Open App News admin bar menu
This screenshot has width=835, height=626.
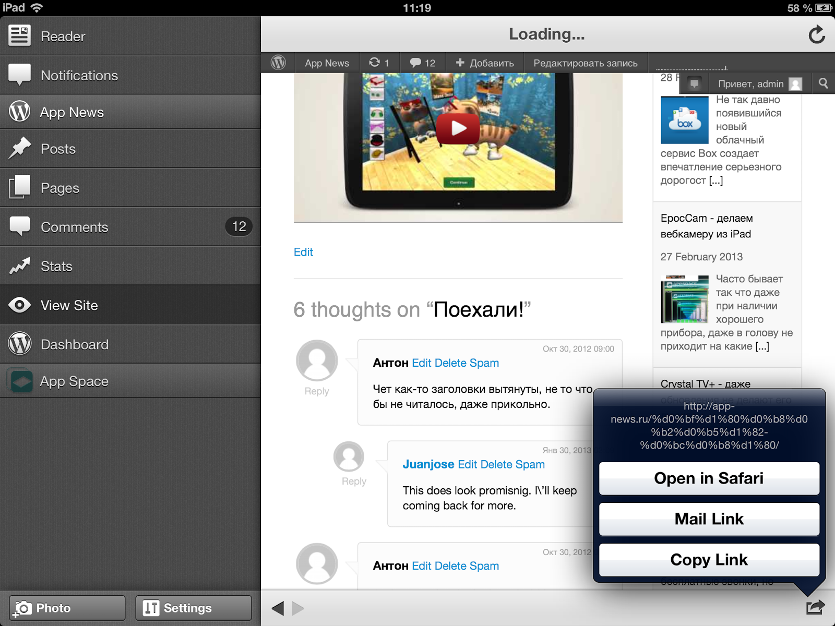327,63
